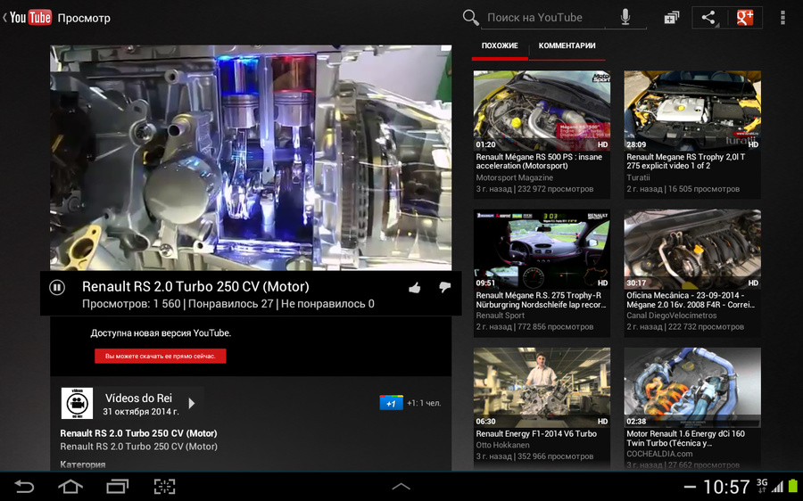
Task: Select title 'Motor Renault 1.6 Energy dCi 160'
Action: tap(686, 439)
